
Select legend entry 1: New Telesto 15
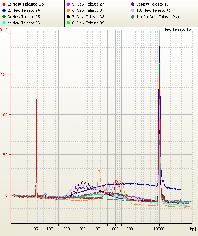(26, 4)
